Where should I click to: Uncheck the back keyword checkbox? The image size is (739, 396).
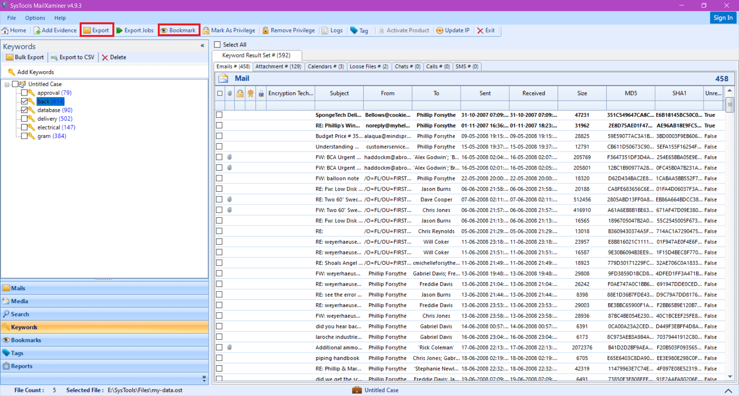click(x=24, y=101)
